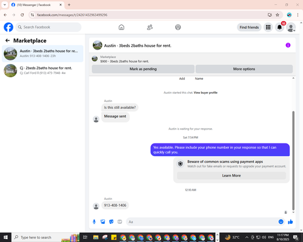The image size is (303, 242).
Task: Click the facebook.com address bar URL
Action: [x=72, y=15]
